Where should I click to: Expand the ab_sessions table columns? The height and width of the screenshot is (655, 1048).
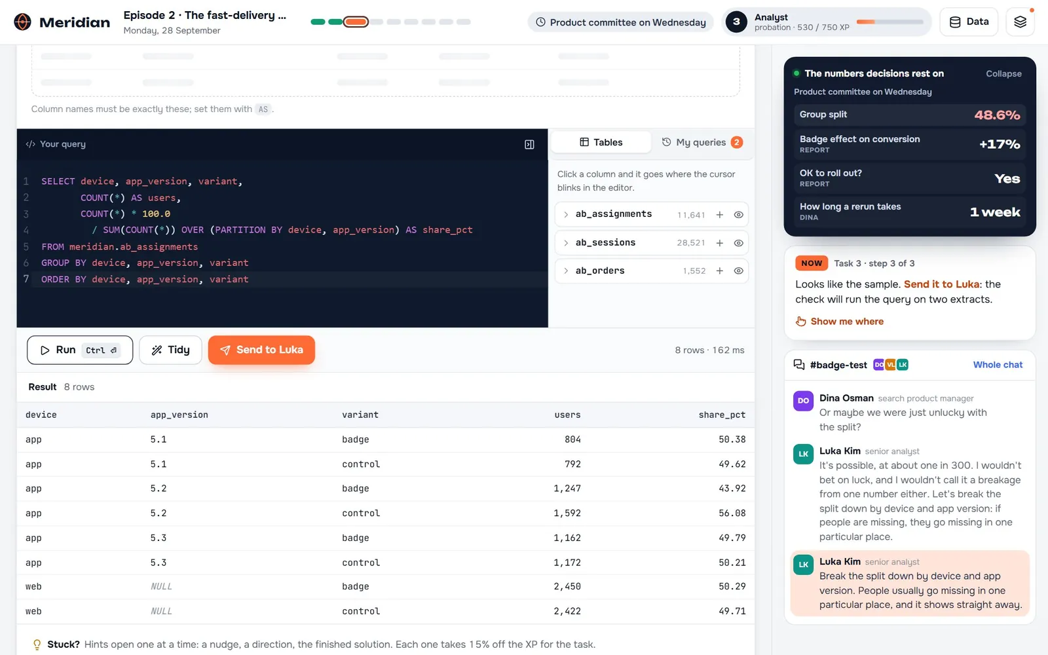tap(566, 243)
